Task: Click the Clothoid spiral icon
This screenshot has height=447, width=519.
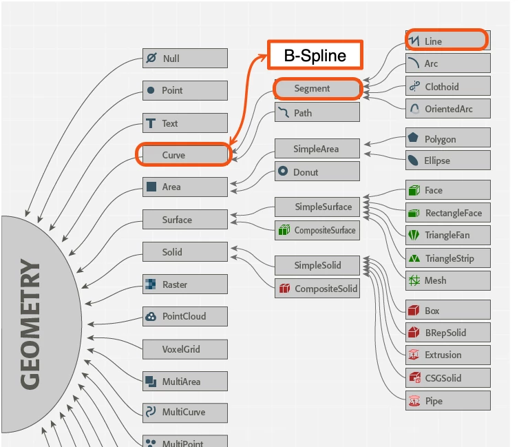Action: [414, 86]
